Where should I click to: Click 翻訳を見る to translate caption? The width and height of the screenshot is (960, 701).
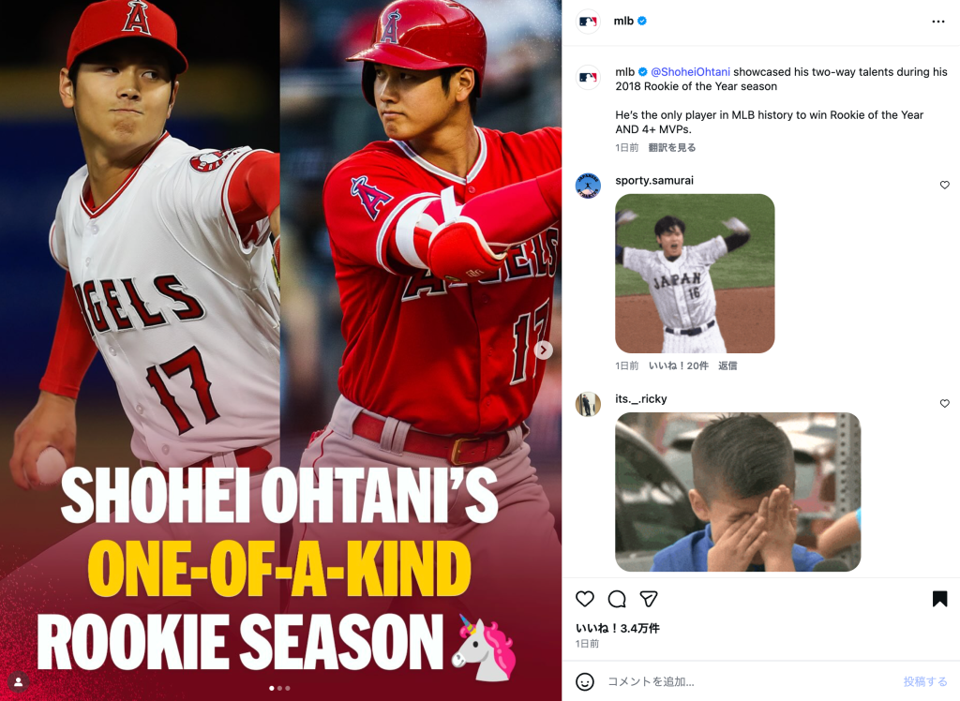coord(671,147)
